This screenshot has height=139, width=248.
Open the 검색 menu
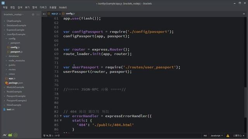tap(20, 7)
